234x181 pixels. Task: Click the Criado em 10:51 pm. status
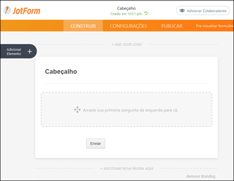click(x=126, y=14)
